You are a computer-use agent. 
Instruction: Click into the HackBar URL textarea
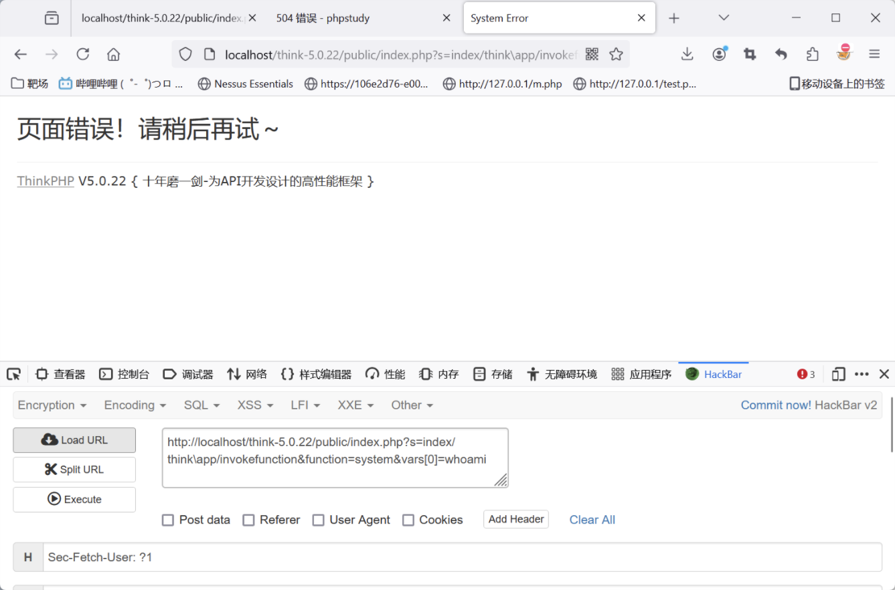point(335,458)
